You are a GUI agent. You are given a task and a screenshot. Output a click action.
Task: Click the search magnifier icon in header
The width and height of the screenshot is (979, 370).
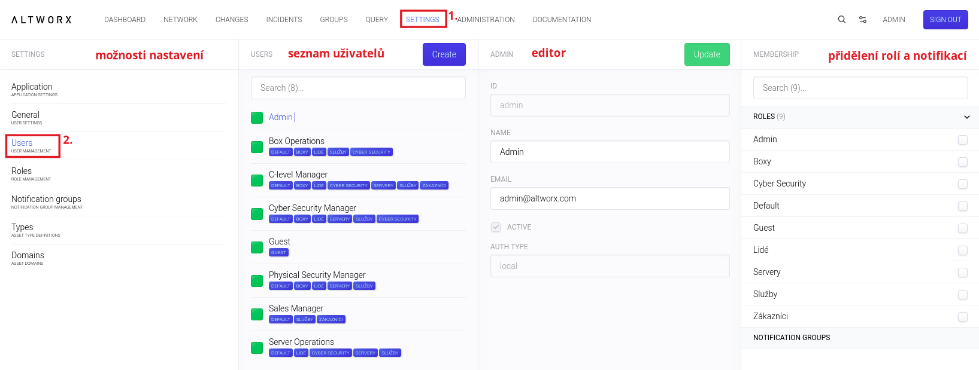[841, 20]
